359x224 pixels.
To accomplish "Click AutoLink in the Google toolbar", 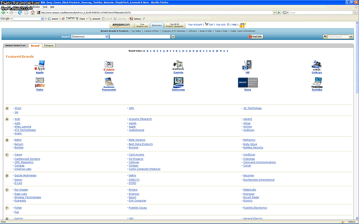I will (95, 19).
